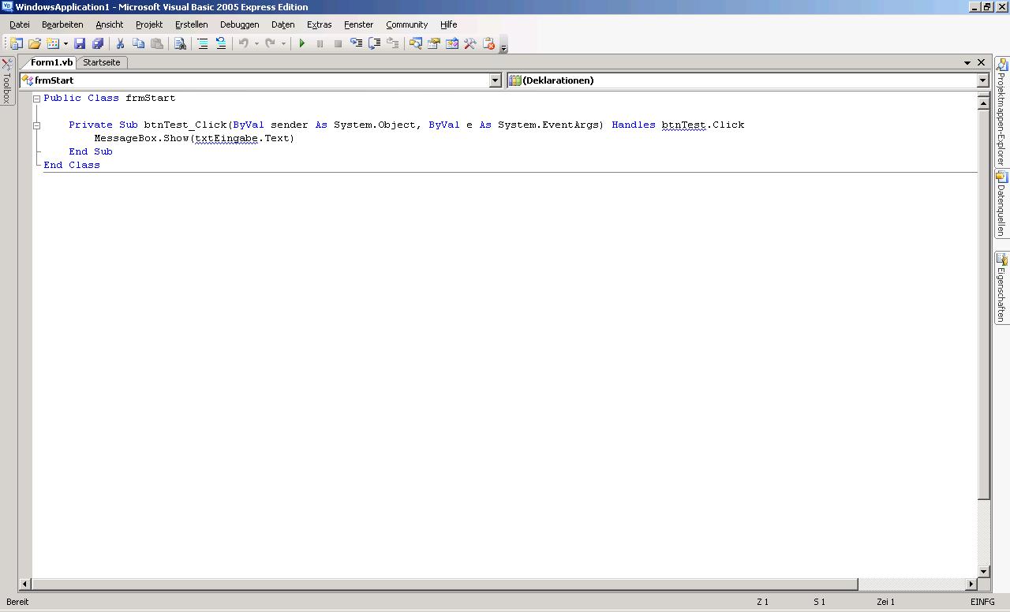Open the toolbar options overflow arrow
1010x612 pixels.
point(503,45)
